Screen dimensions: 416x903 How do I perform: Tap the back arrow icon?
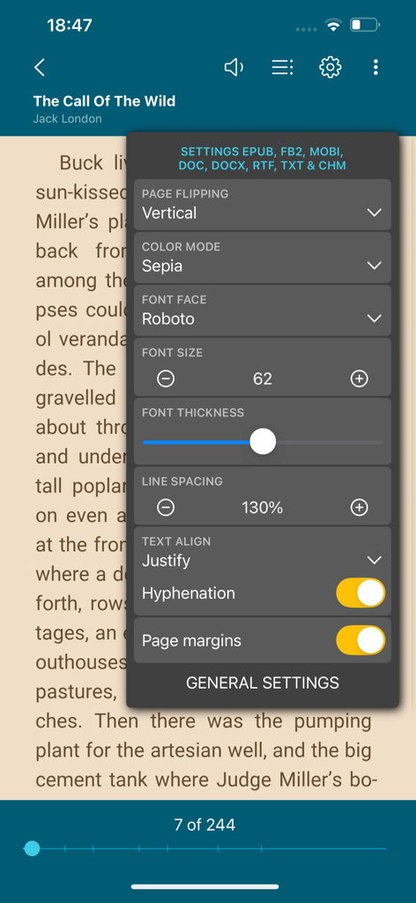click(39, 67)
